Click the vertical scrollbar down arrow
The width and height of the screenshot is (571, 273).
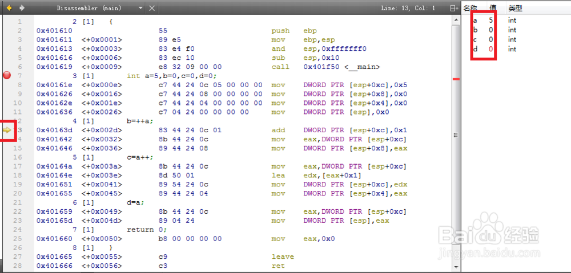pyautogui.click(x=456, y=267)
